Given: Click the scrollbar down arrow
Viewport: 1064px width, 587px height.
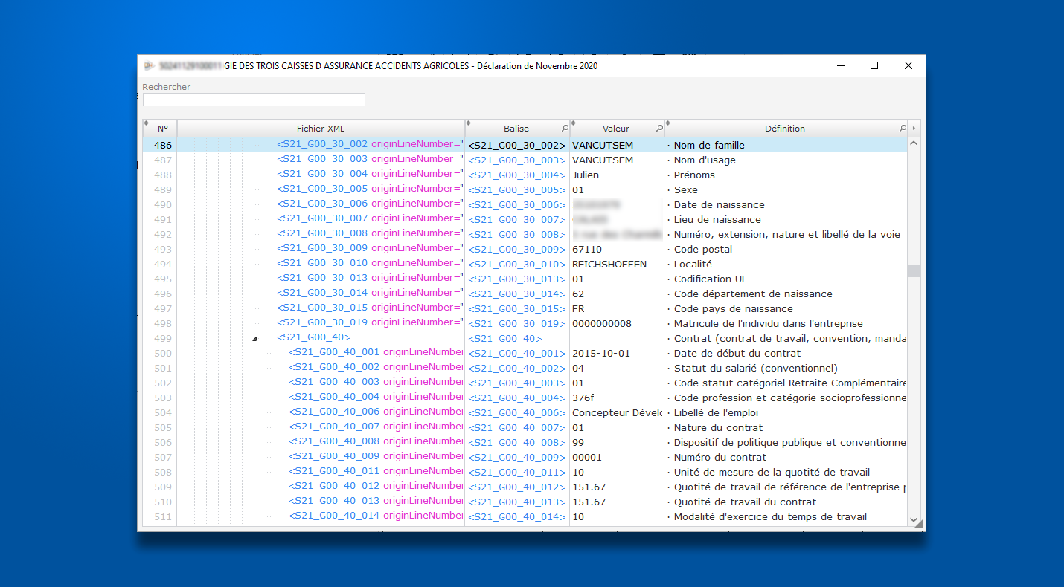Looking at the screenshot, I should point(914,519).
